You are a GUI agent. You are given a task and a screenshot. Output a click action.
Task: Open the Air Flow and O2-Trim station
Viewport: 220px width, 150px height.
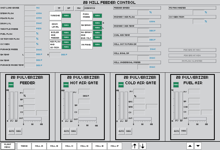point(55,45)
